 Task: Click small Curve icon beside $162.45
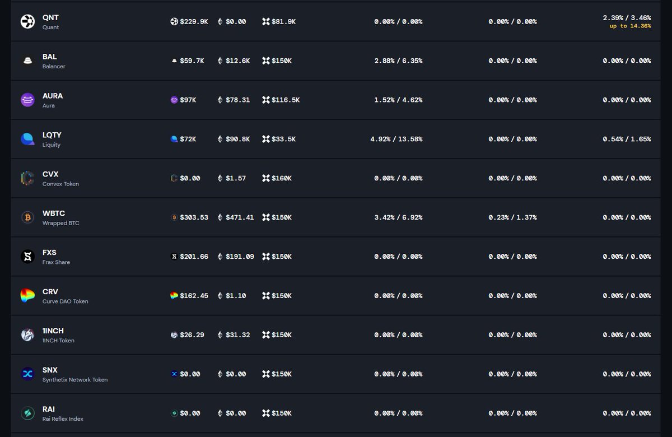point(174,296)
